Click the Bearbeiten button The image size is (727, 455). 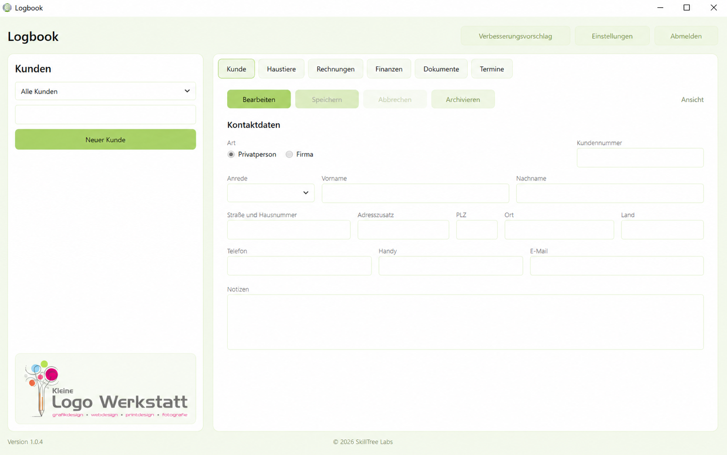click(x=259, y=99)
